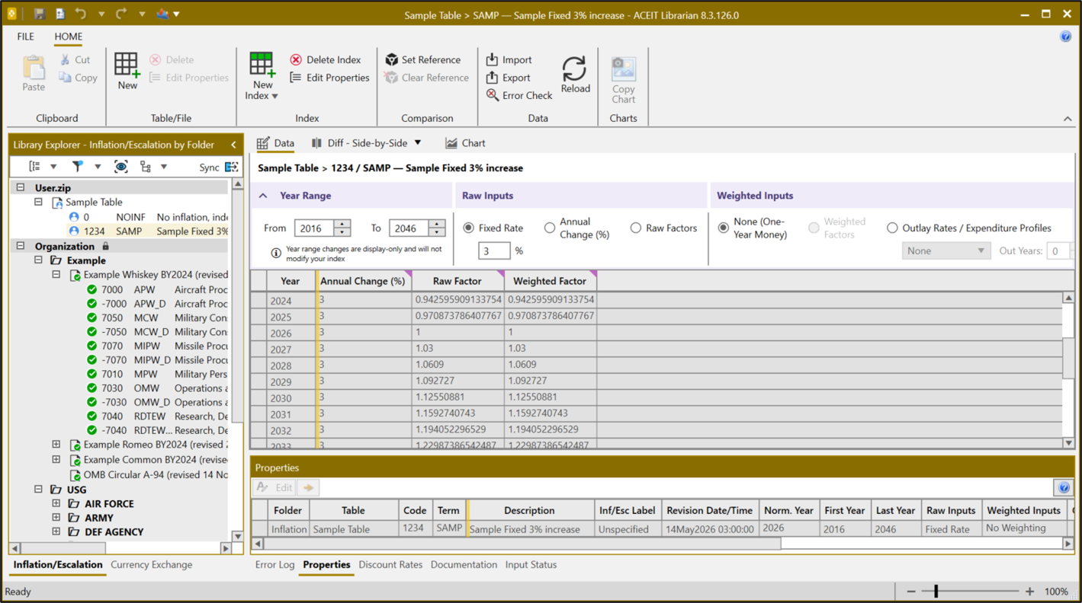Increase the From year using stepper up arrow
The height and width of the screenshot is (603, 1082).
click(x=342, y=224)
